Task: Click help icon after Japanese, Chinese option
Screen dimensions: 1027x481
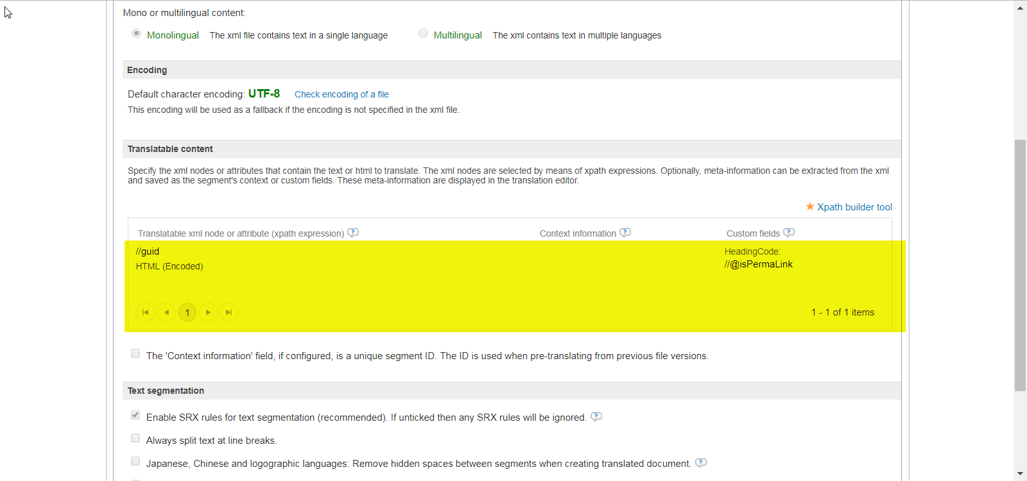Action: [701, 463]
